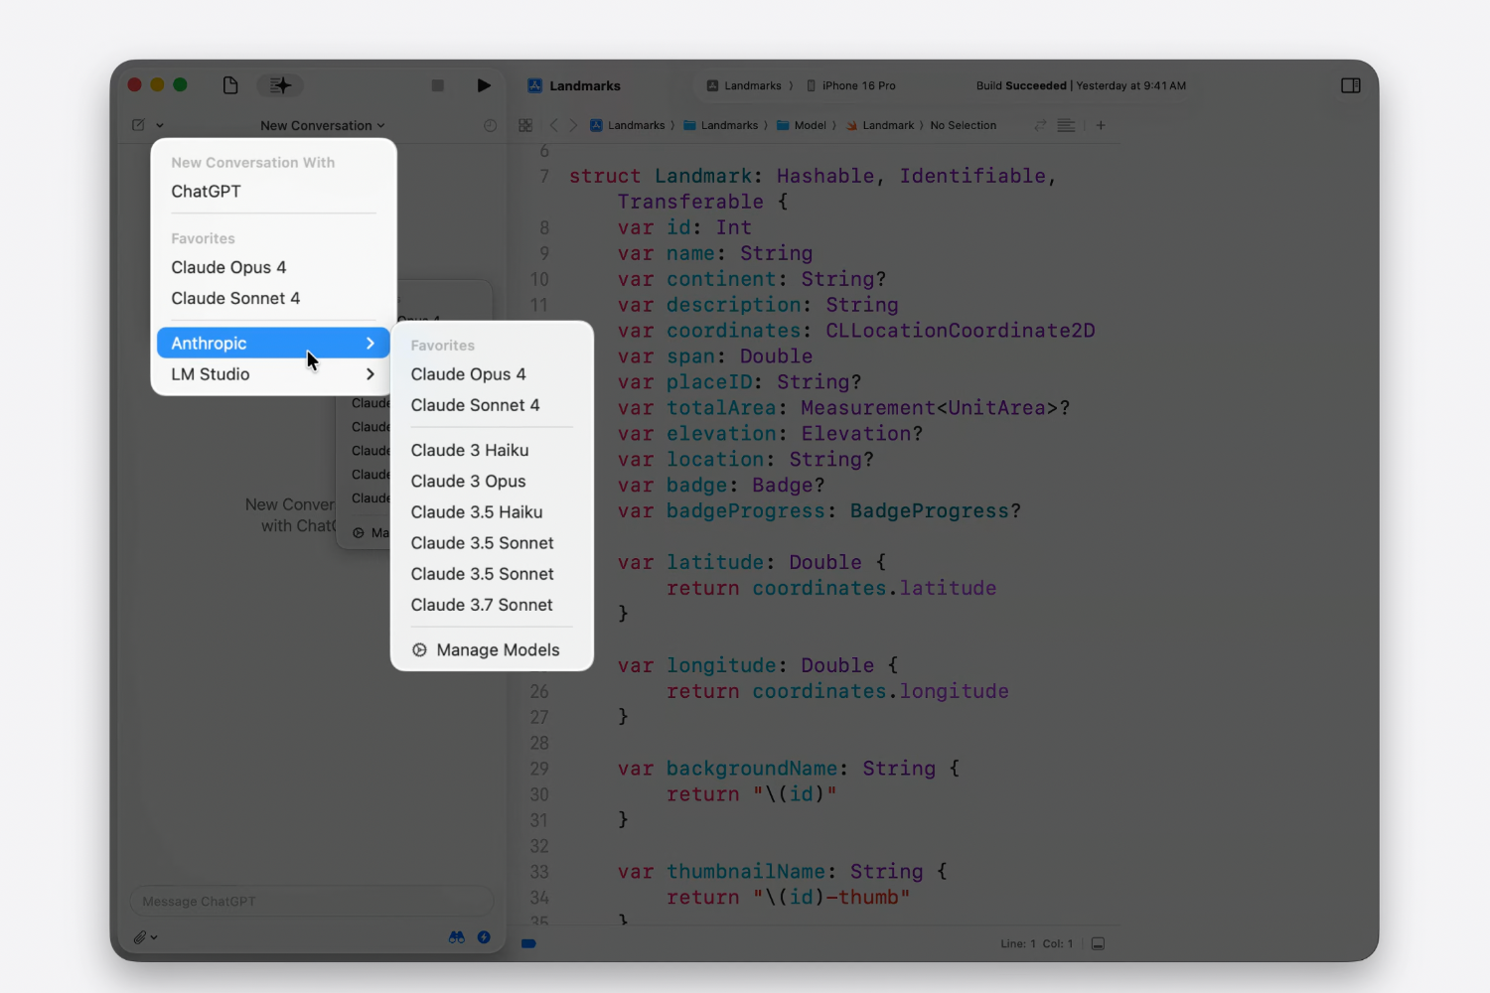1490x993 pixels.
Task: Click the chevron arrow on the LM Studio row
Action: point(371,374)
